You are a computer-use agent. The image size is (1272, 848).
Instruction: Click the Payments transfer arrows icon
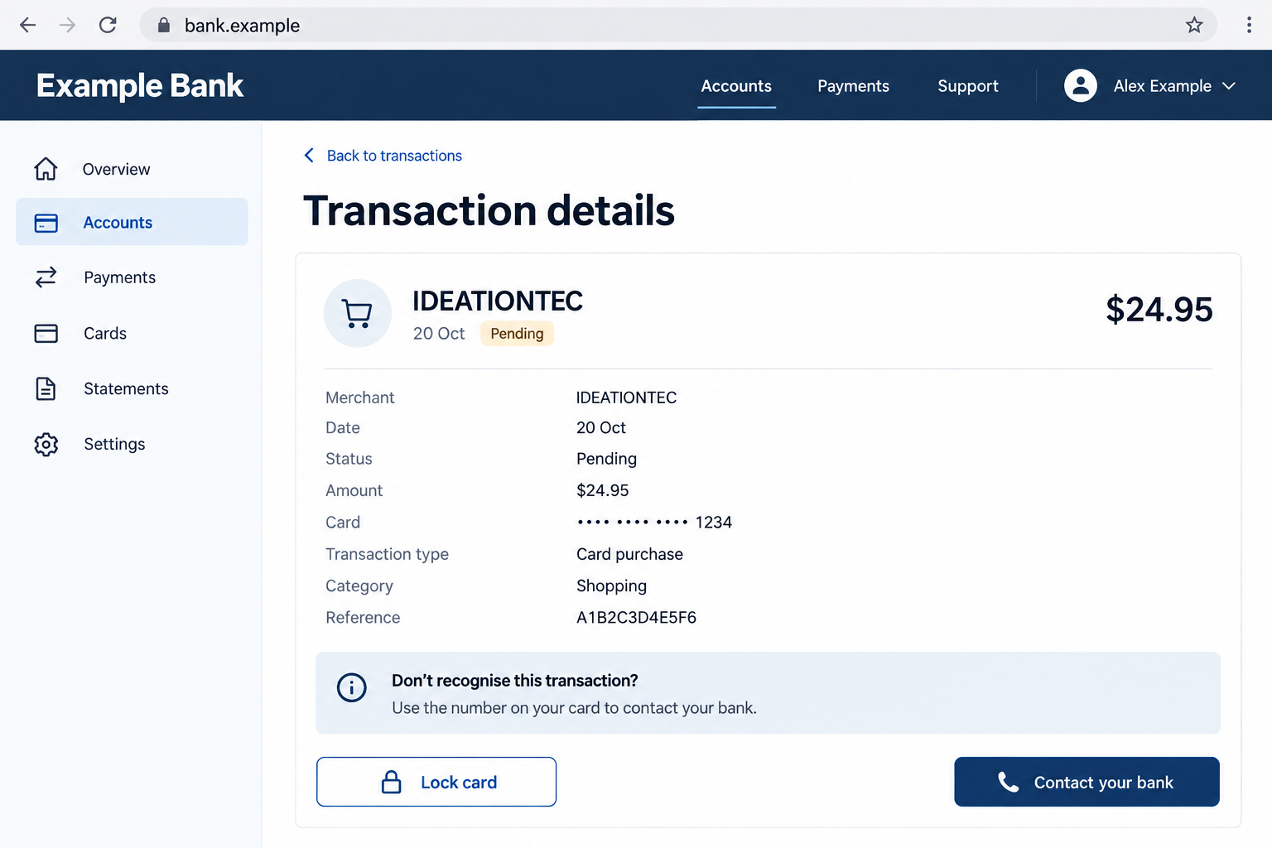(x=46, y=277)
